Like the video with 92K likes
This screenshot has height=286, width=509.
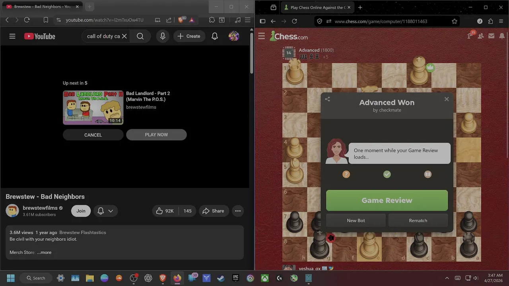pos(165,211)
